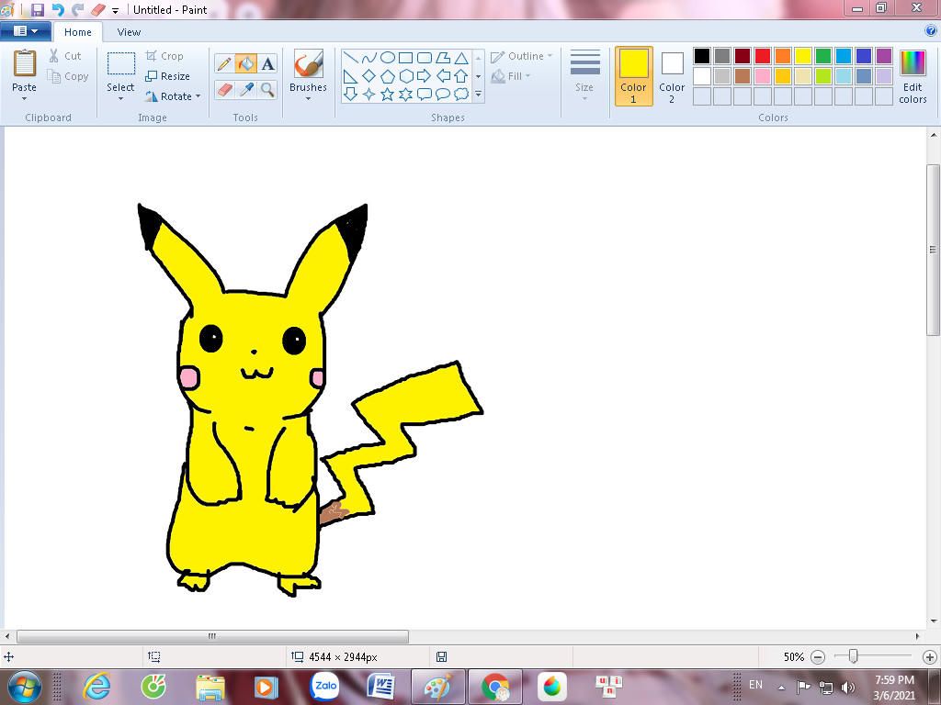Open Microsoft Word from the taskbar
941x705 pixels.
tap(380, 687)
